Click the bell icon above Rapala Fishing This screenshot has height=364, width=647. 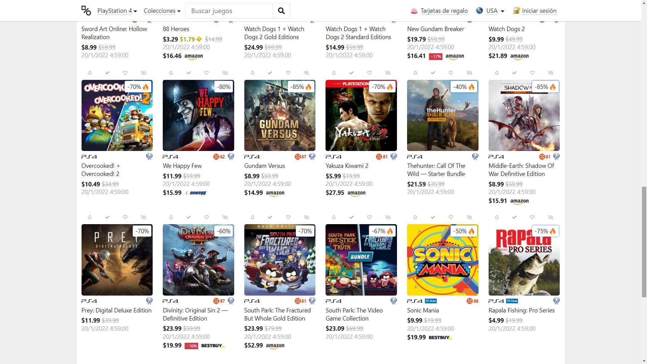[x=497, y=217]
